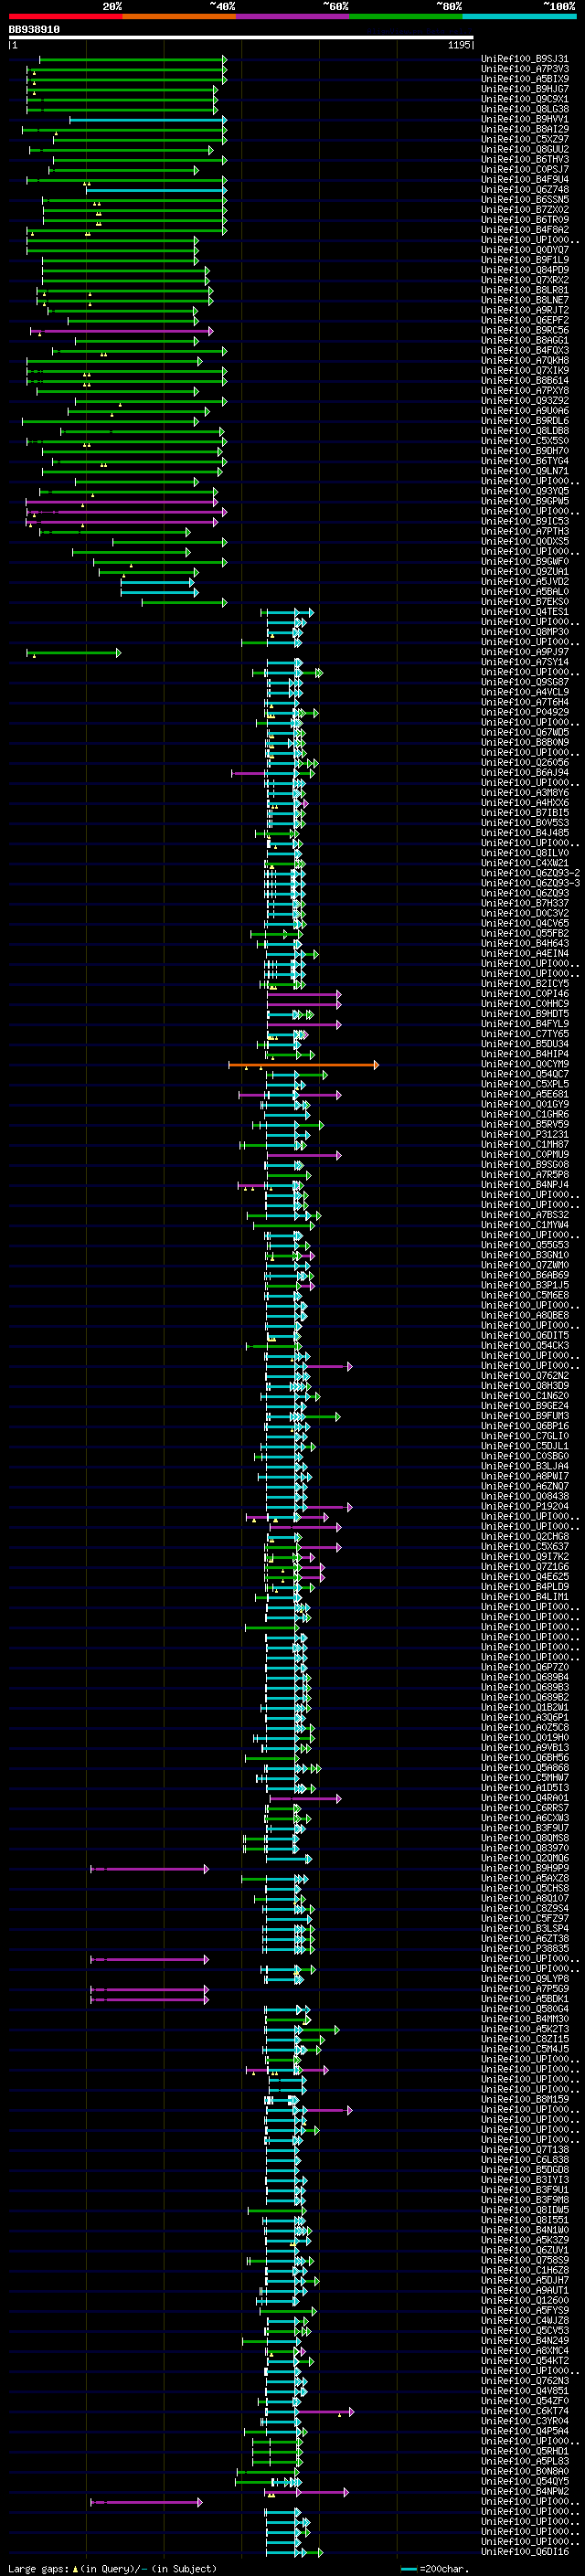Viewport: 585px width, 2576px height.
Task: Open hit UniRef100_B6THV3
Action: click(x=525, y=159)
